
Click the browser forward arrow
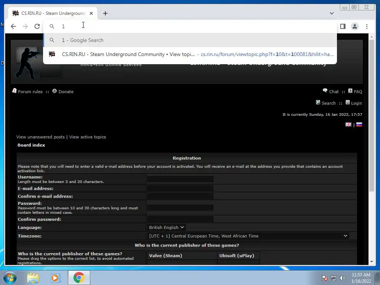[x=25, y=26]
